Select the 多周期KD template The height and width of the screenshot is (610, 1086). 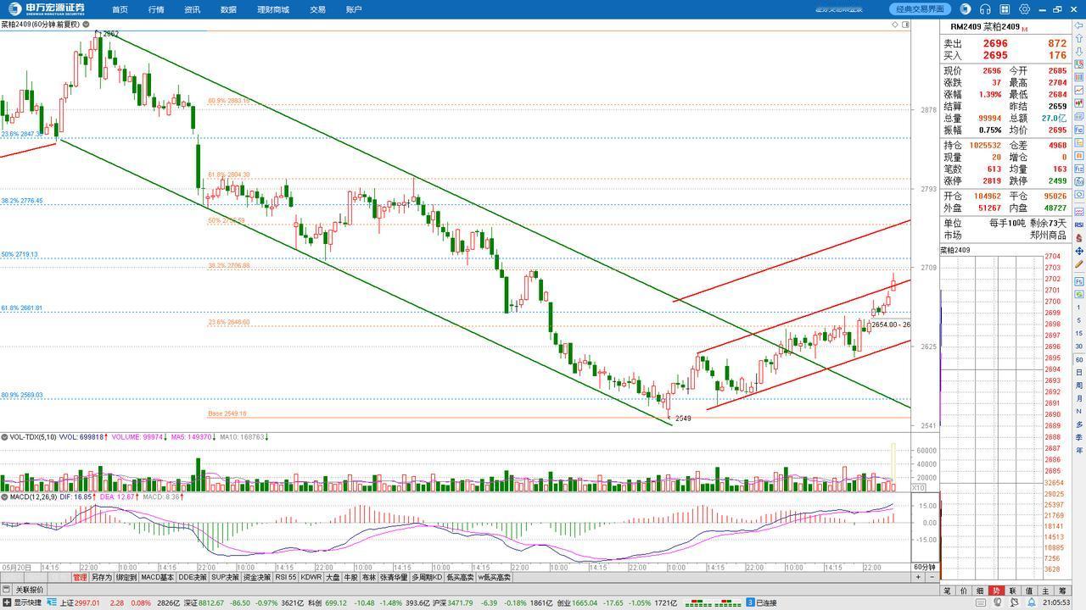[x=428, y=577]
